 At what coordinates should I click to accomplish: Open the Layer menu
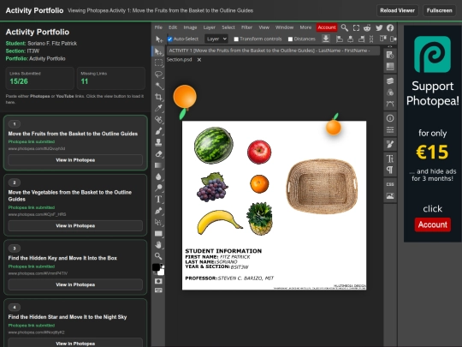coord(210,27)
